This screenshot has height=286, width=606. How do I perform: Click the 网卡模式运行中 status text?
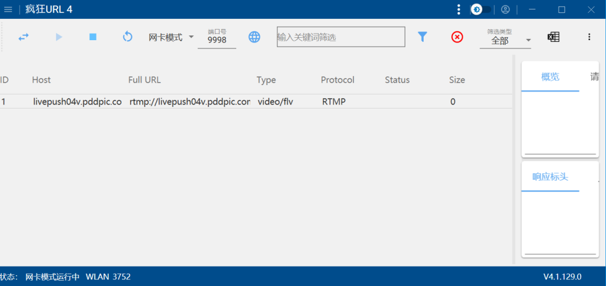53,277
